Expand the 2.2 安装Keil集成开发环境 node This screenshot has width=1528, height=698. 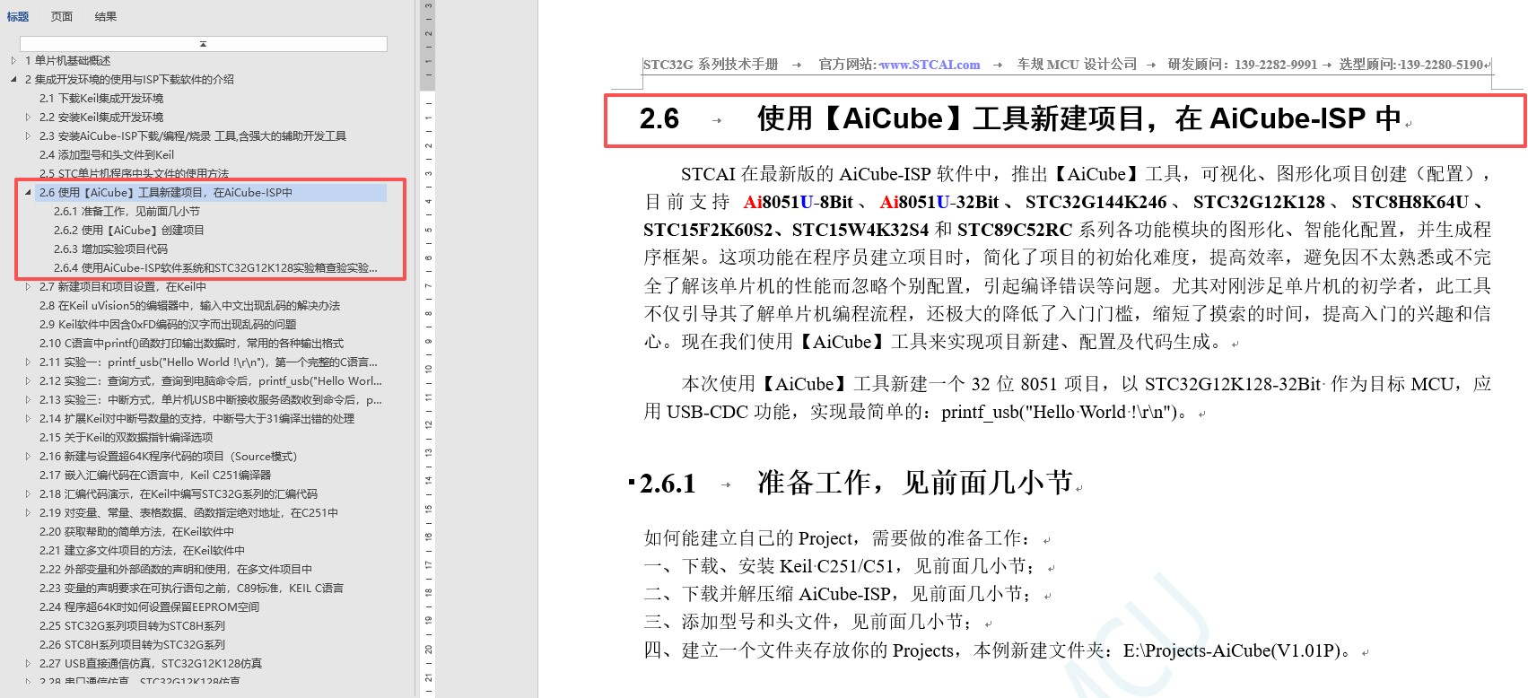(x=28, y=118)
